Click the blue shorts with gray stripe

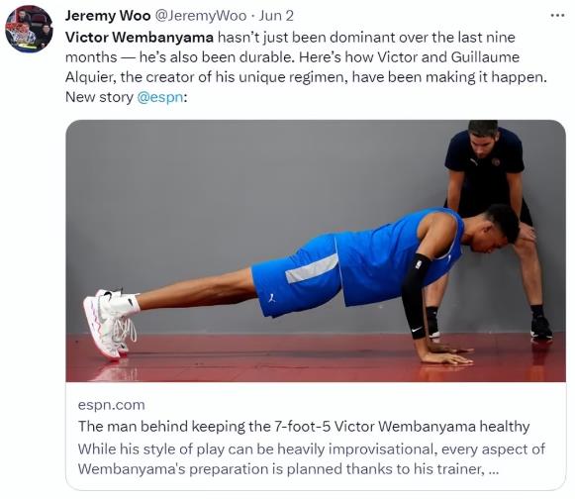(x=297, y=277)
